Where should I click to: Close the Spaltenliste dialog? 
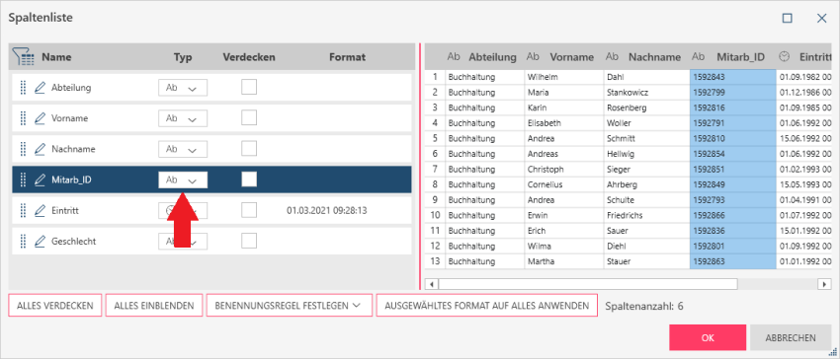pyautogui.click(x=822, y=18)
